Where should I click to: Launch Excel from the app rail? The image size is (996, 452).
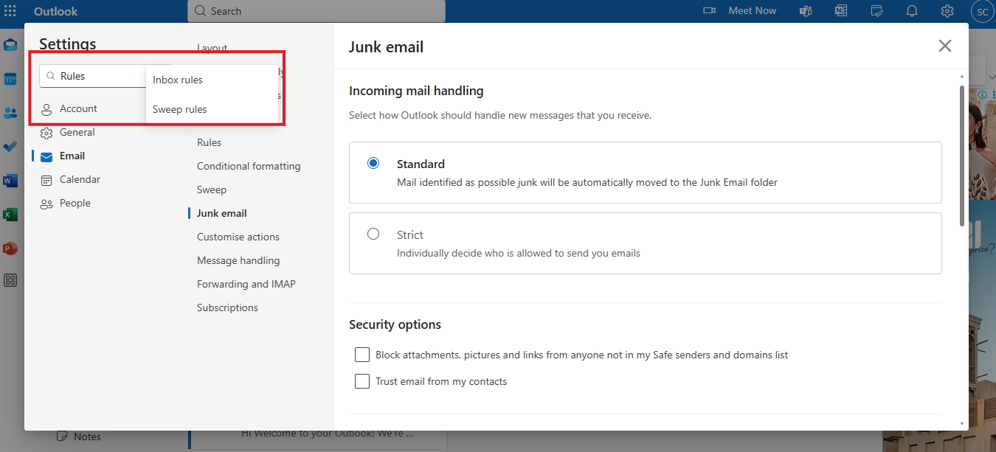[x=10, y=215]
